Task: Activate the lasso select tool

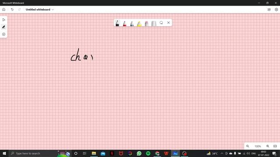Action: pyautogui.click(x=161, y=23)
